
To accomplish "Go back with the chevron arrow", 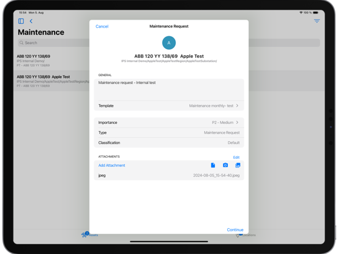I will click(x=31, y=21).
